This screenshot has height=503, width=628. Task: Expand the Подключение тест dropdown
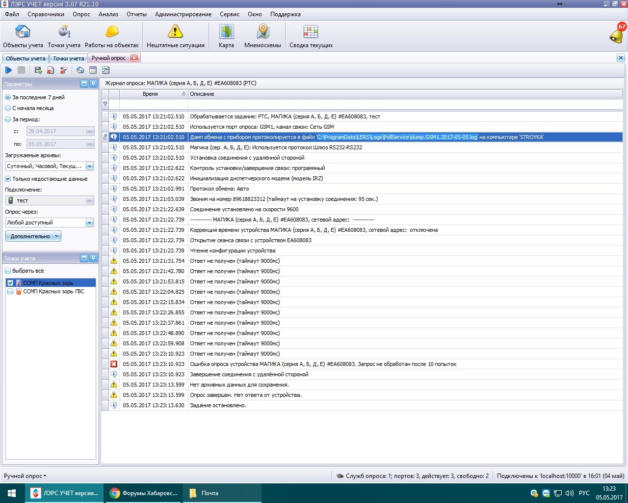(x=90, y=200)
